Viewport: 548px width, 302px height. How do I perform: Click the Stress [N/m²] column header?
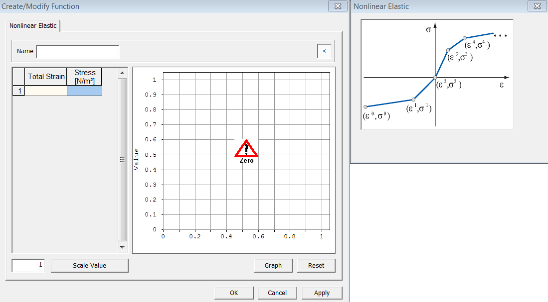coord(84,76)
